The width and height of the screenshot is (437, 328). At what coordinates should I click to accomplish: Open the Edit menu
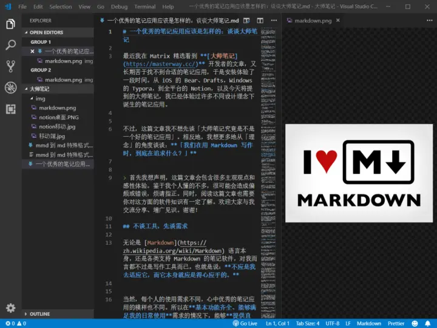(38, 7)
